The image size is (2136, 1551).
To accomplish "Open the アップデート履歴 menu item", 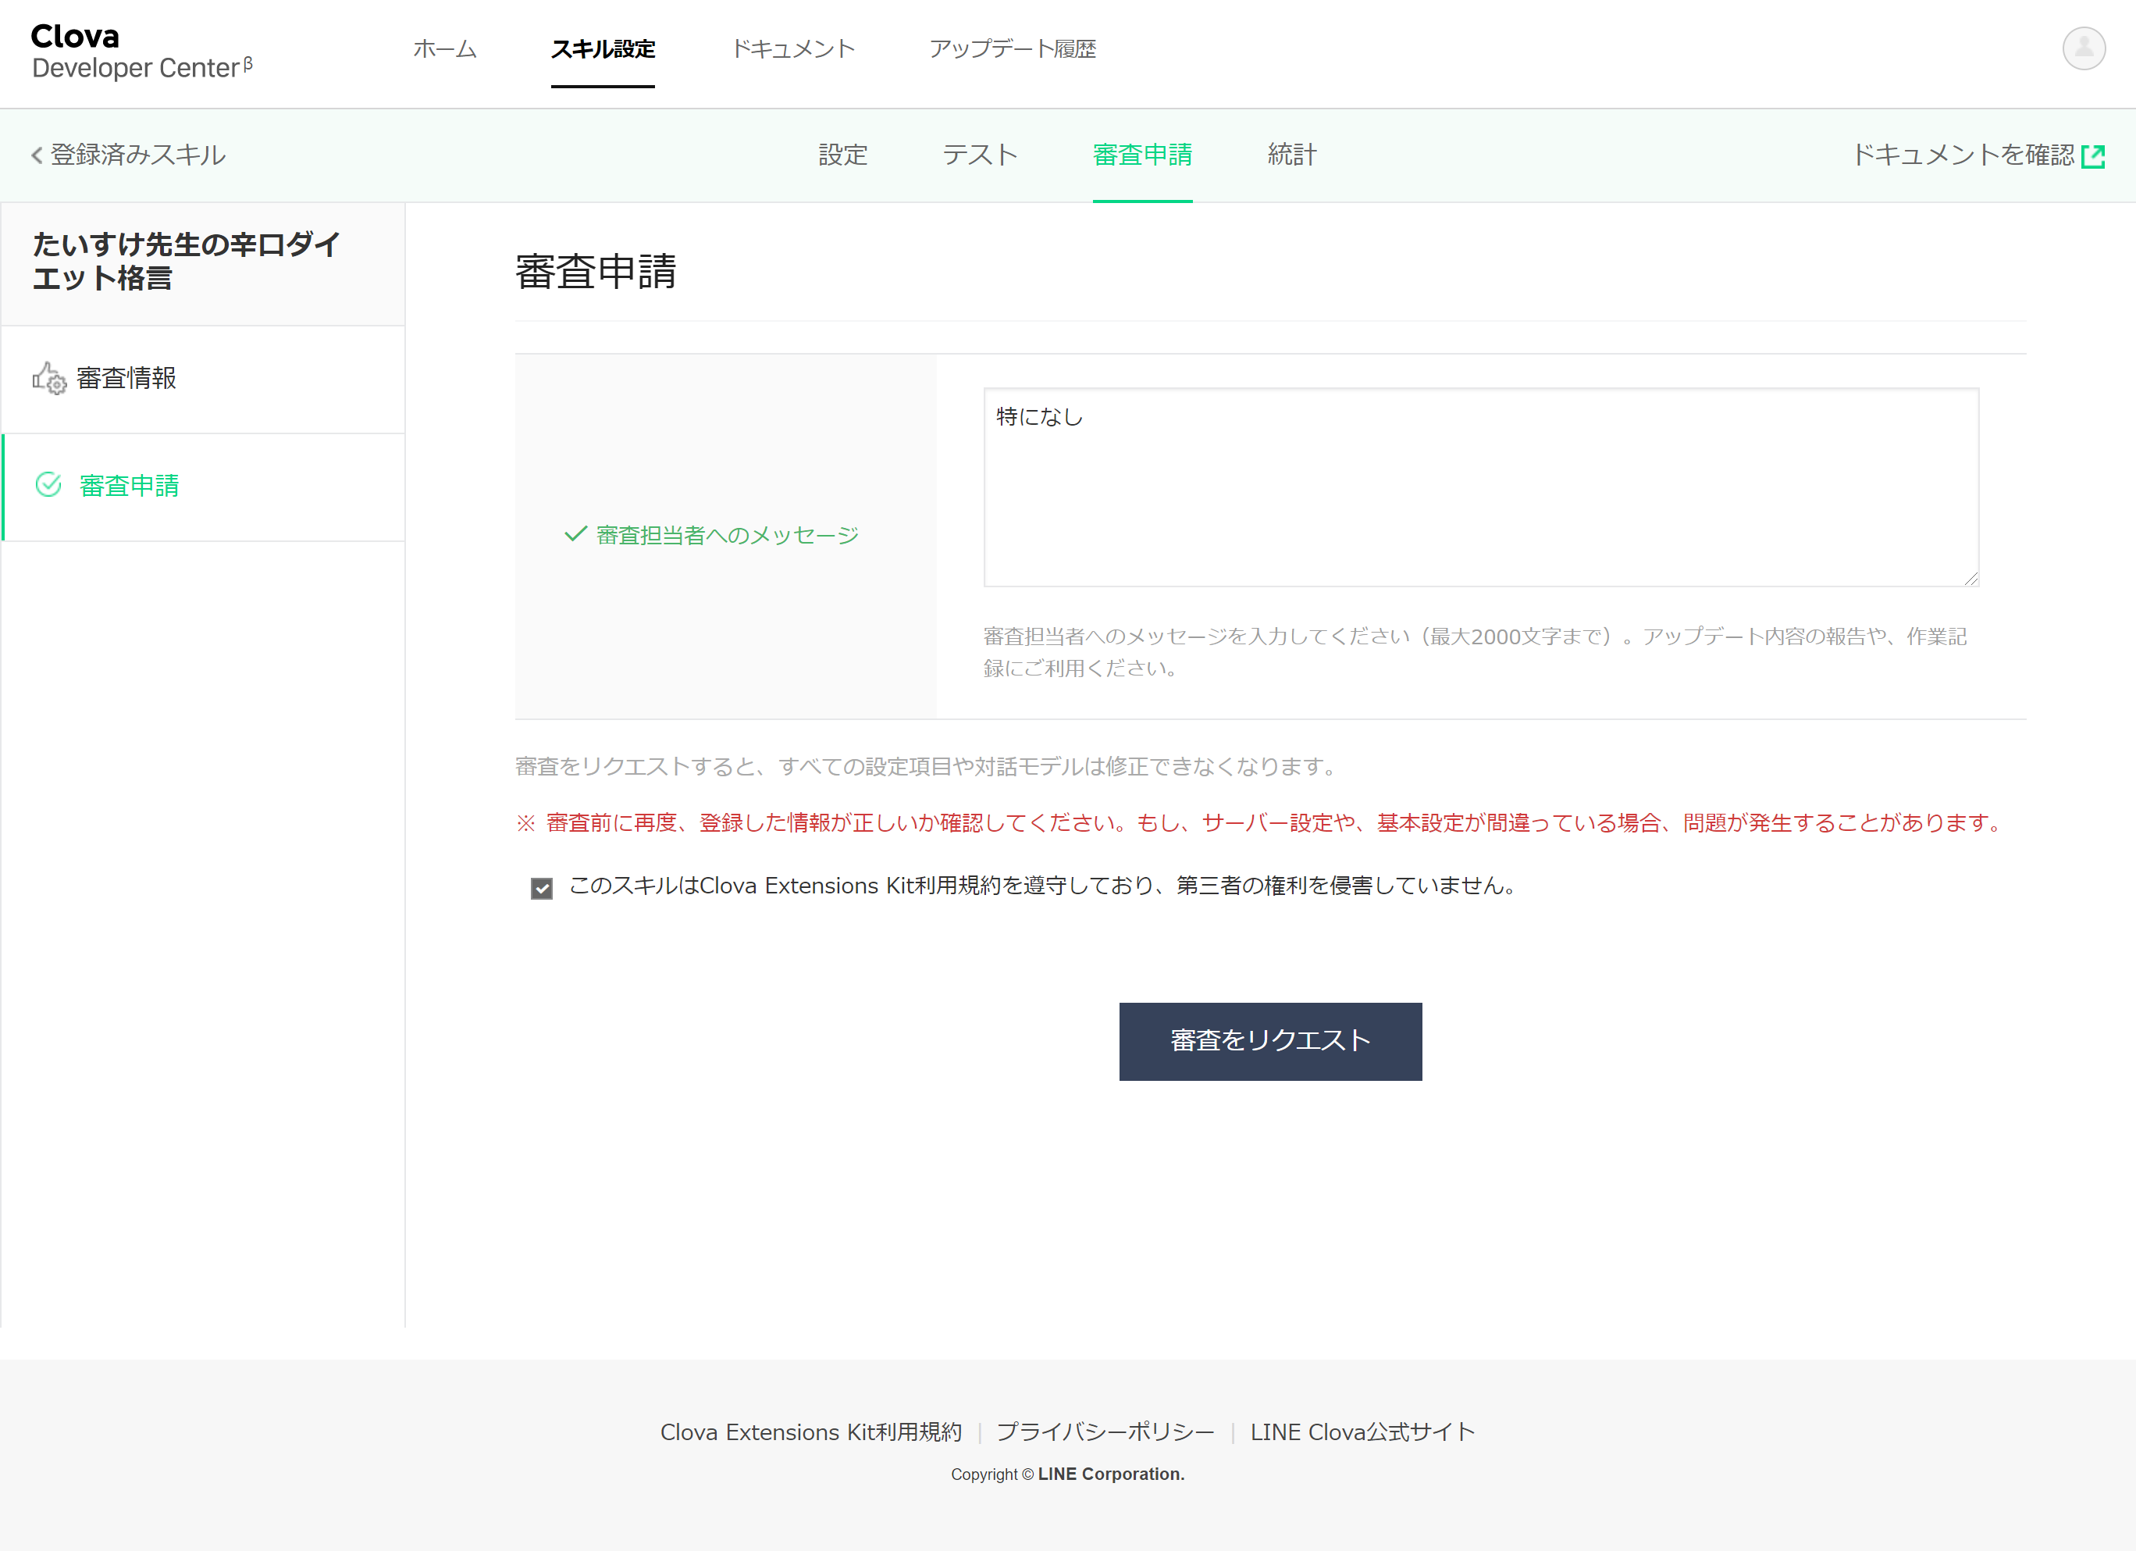I will (1013, 49).
